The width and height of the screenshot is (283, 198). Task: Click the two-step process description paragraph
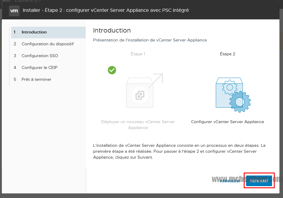click(179, 151)
